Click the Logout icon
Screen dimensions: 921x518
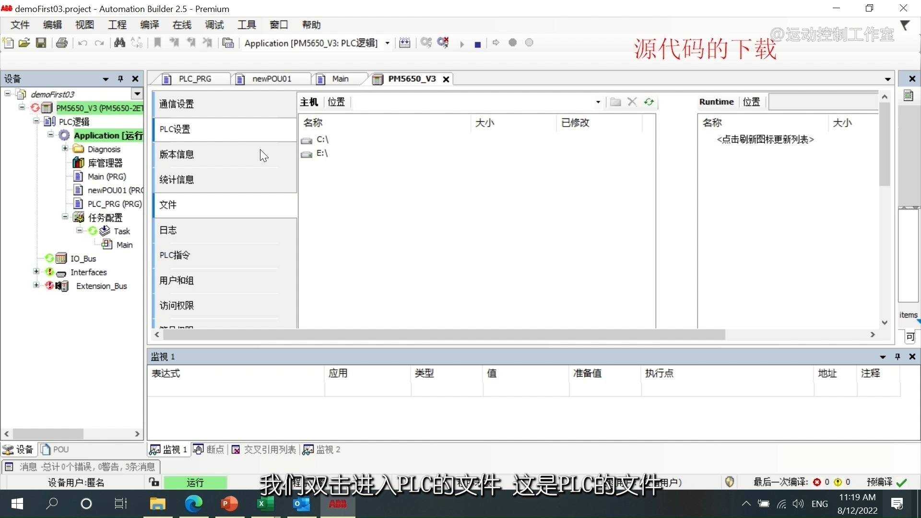pos(443,43)
